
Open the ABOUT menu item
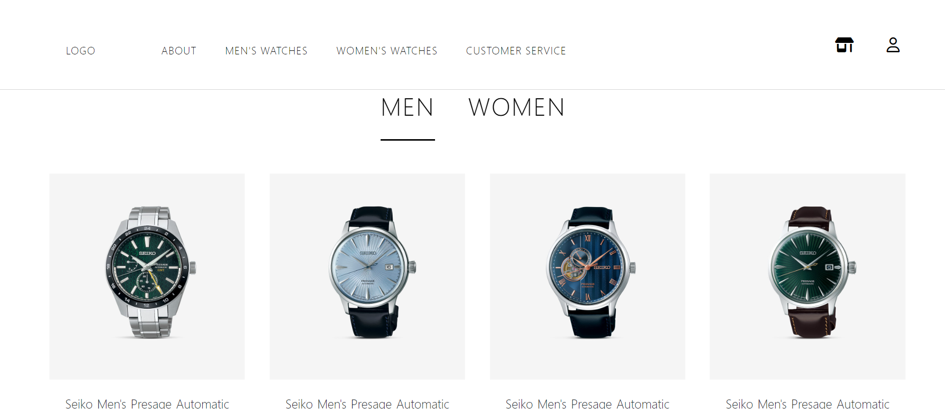pyautogui.click(x=179, y=51)
